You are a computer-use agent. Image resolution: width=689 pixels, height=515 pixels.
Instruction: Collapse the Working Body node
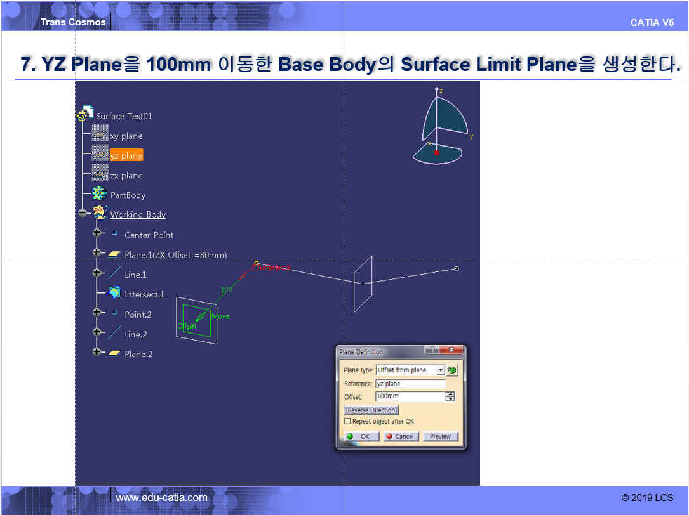(x=83, y=213)
